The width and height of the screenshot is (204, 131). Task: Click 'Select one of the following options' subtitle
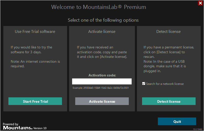[103, 20]
